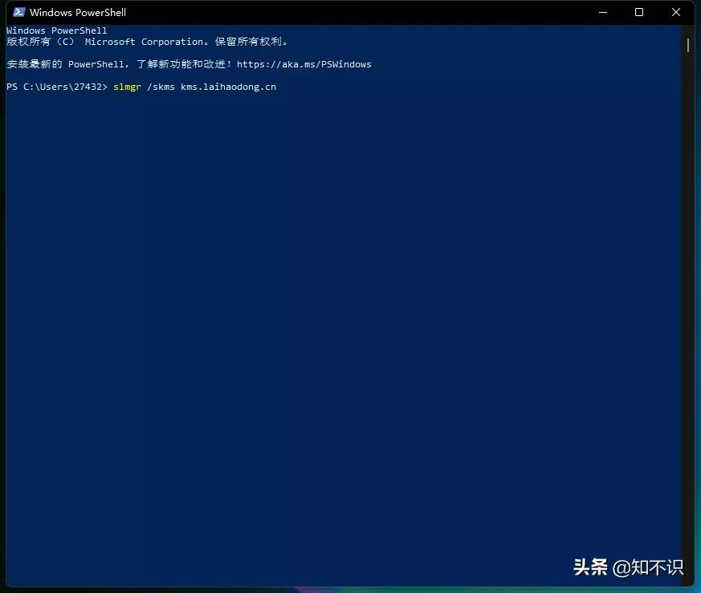Image resolution: width=701 pixels, height=593 pixels.
Task: Maximize the Windows PowerShell window
Action: pyautogui.click(x=639, y=12)
